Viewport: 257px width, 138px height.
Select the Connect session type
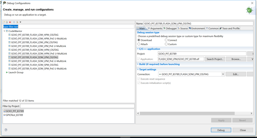tap(166, 40)
